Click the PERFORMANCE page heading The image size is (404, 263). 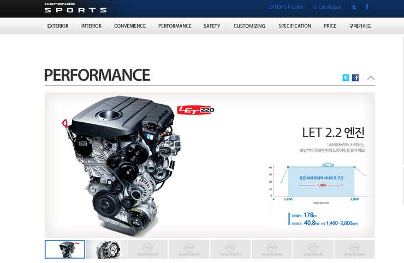pos(97,75)
